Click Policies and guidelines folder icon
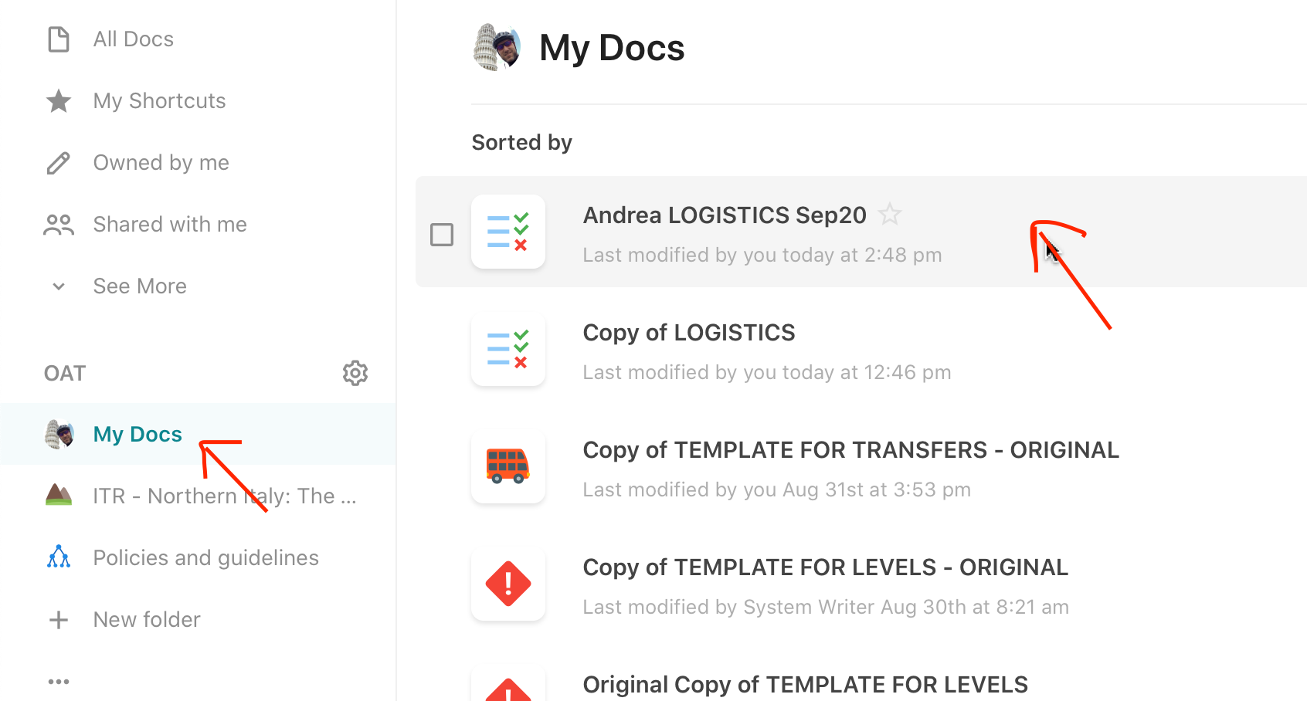The image size is (1307, 701). pos(59,557)
